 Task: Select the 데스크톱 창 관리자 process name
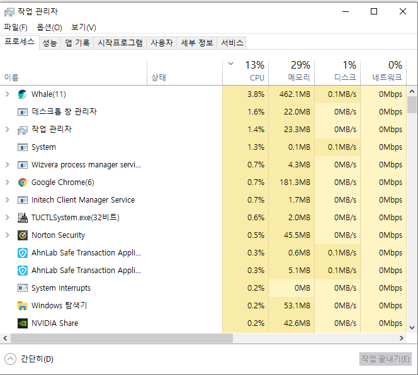point(64,111)
